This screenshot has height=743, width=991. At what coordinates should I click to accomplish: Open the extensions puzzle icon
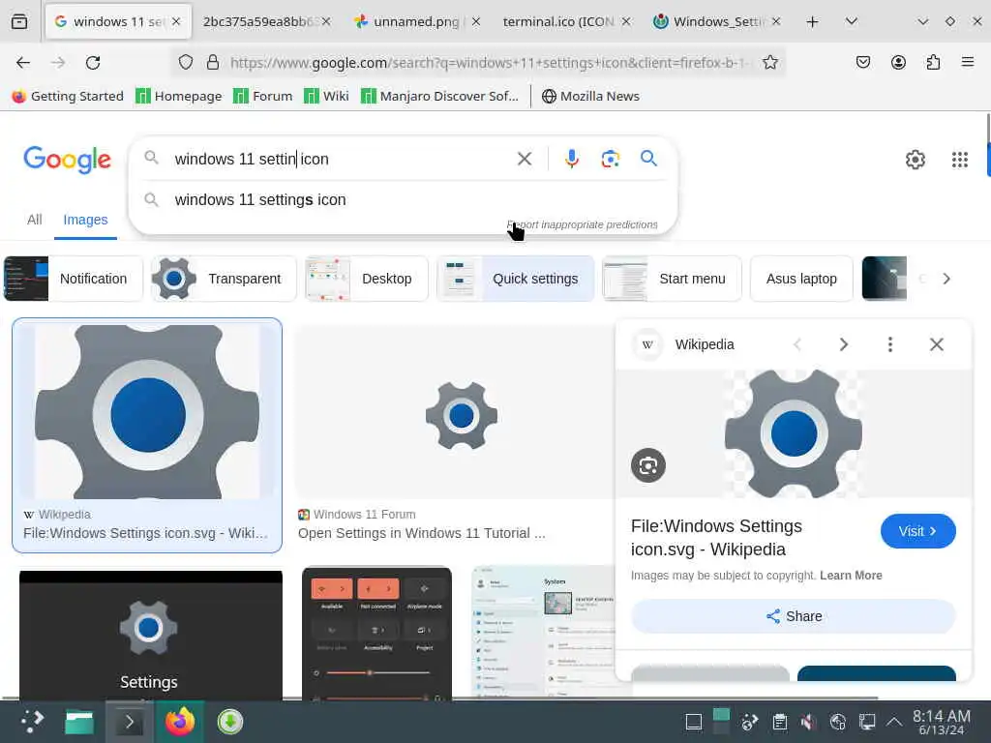[x=933, y=62]
